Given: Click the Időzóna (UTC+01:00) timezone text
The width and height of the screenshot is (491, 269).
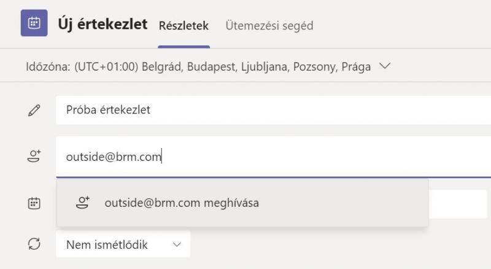Looking at the screenshot, I should click(198, 67).
